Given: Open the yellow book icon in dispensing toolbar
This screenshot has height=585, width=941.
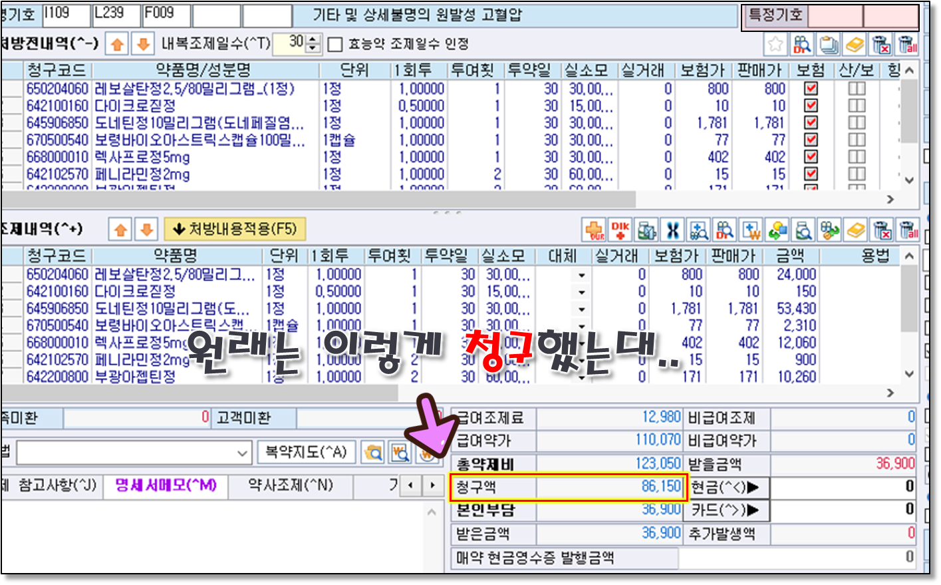Looking at the screenshot, I should (856, 230).
